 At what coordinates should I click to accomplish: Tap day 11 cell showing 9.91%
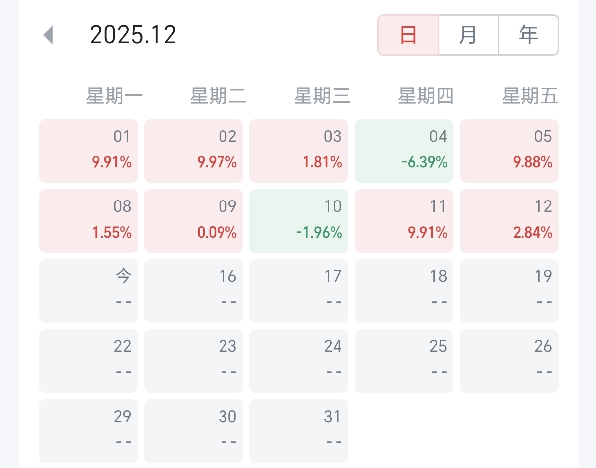click(x=404, y=221)
